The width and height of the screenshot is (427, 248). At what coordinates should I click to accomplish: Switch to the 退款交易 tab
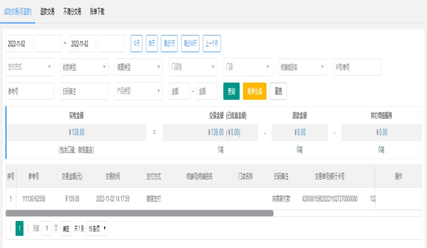[47, 12]
